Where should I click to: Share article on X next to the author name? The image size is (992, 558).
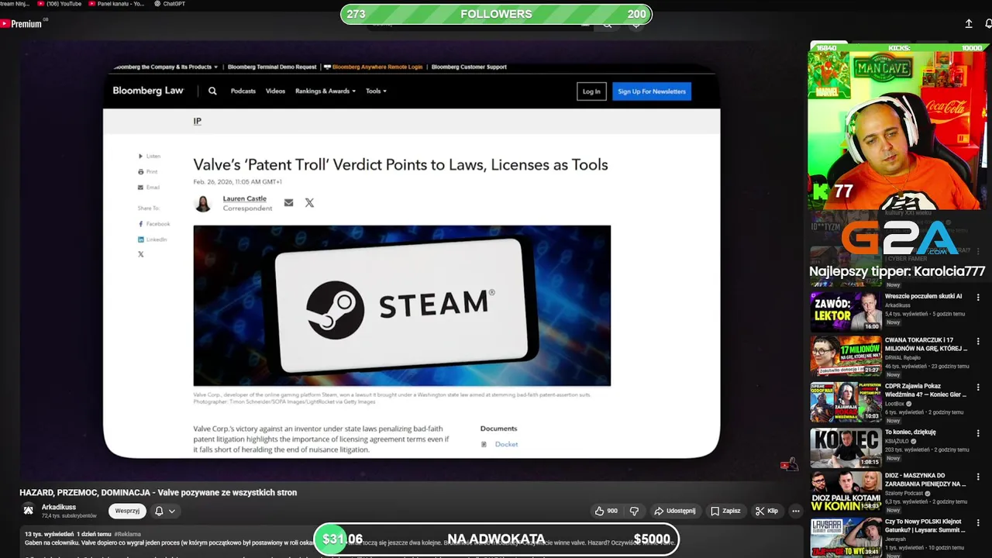pyautogui.click(x=309, y=202)
